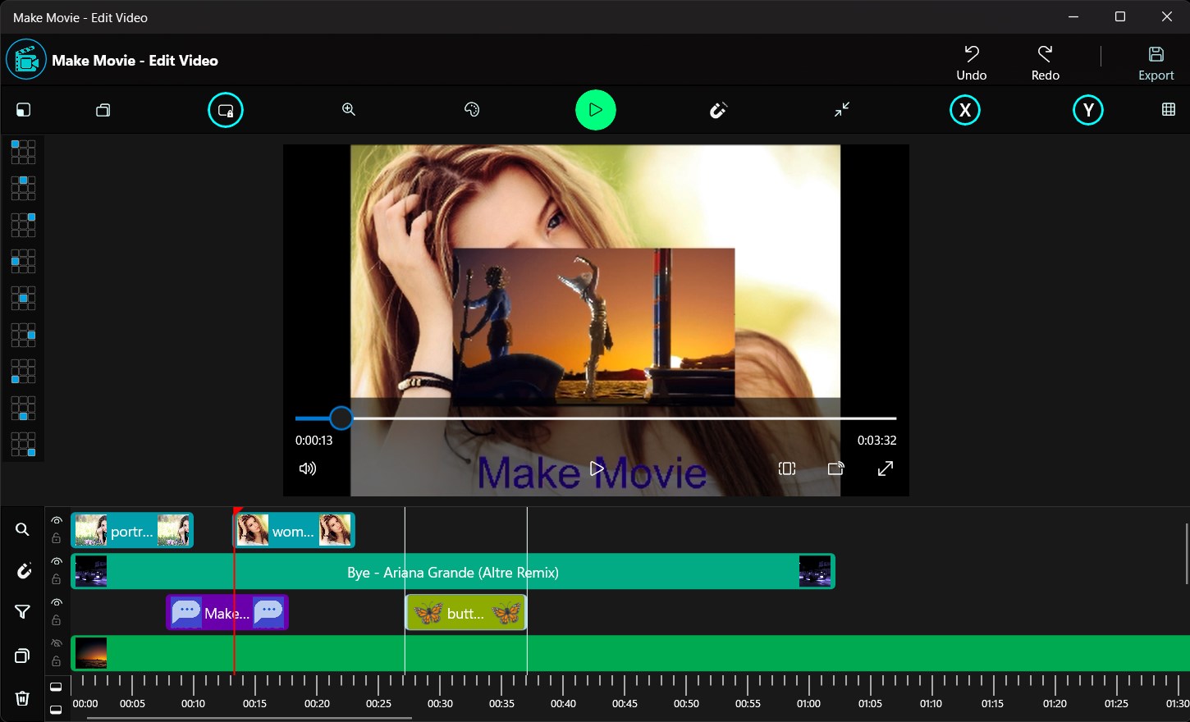Click the Export button
The height and width of the screenshot is (722, 1190).
click(1156, 60)
